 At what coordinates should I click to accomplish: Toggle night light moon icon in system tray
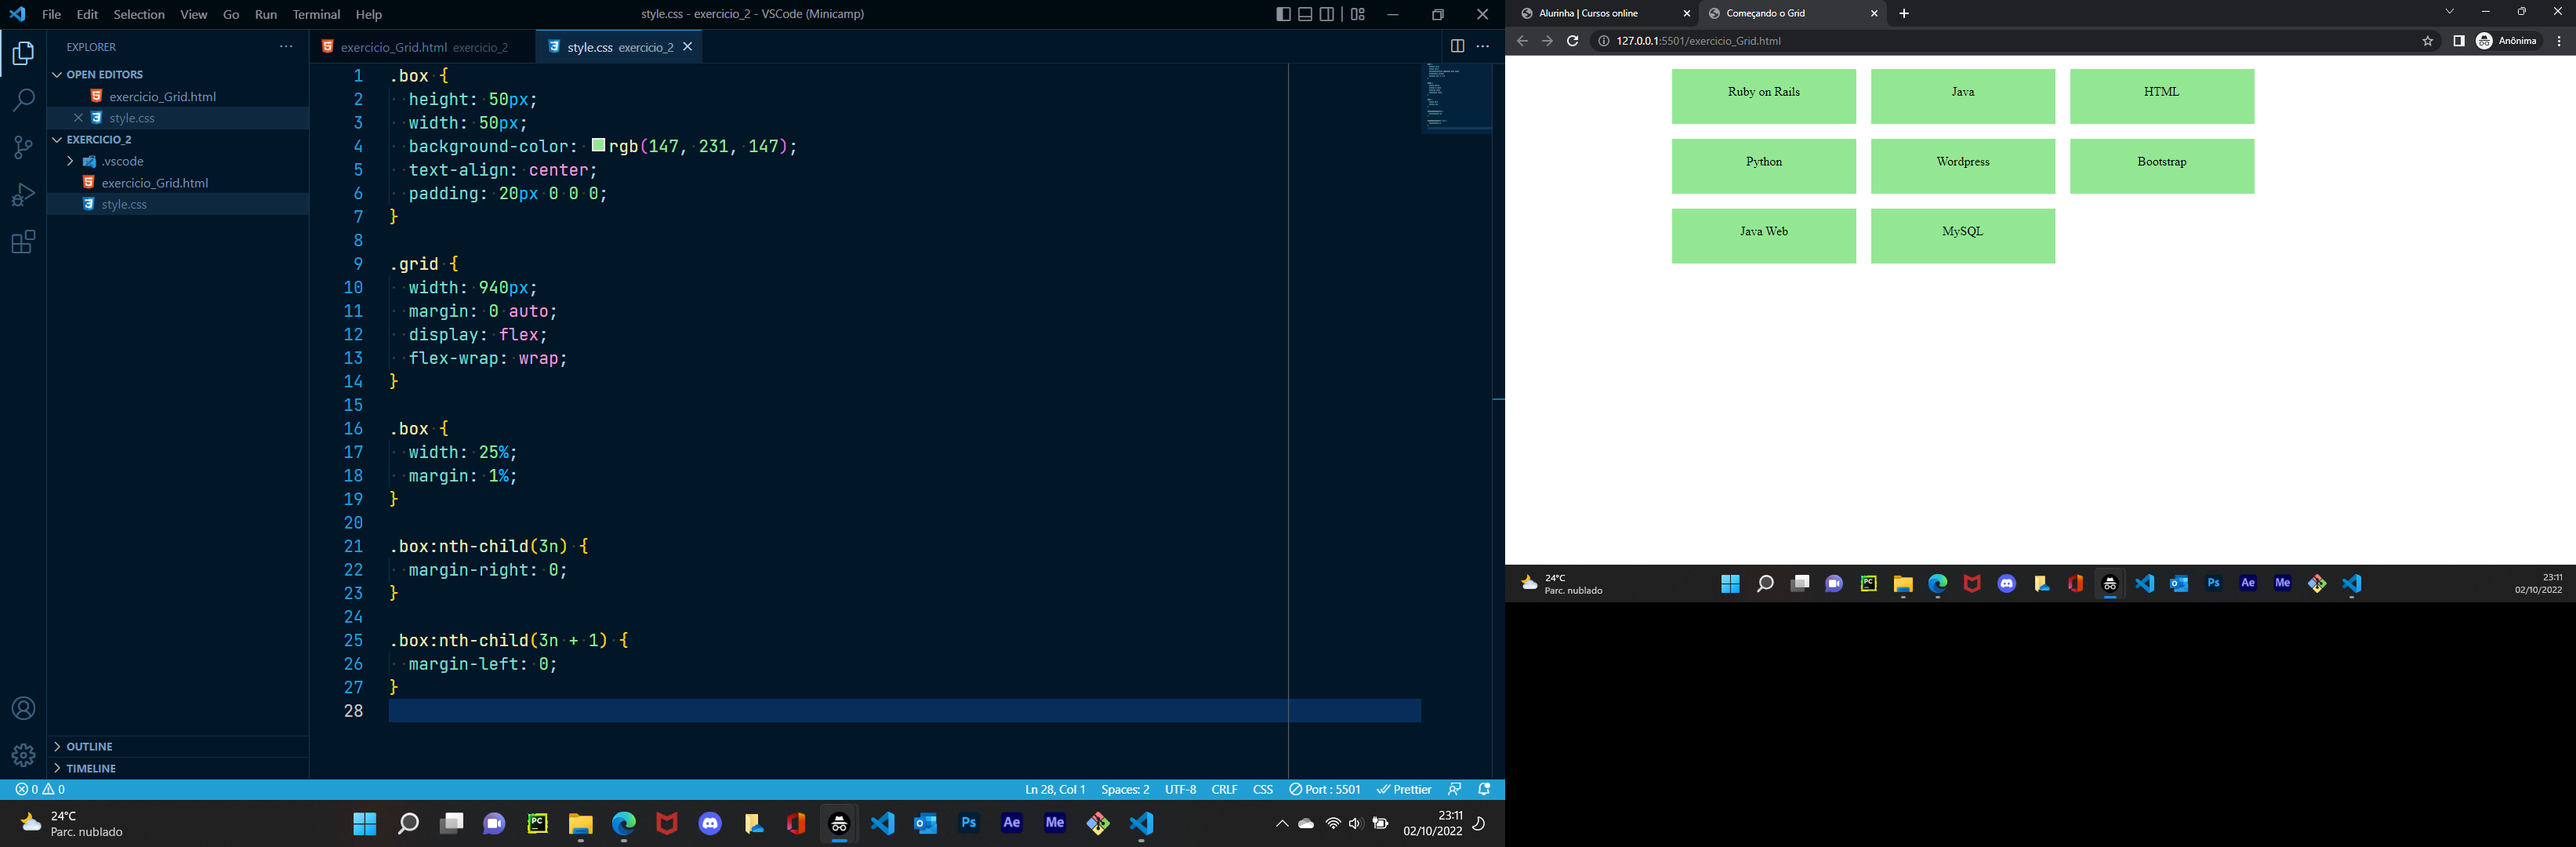pyautogui.click(x=1479, y=824)
